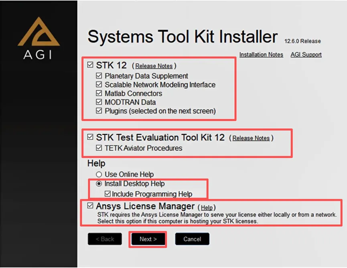Open AGI Support link

(306, 55)
